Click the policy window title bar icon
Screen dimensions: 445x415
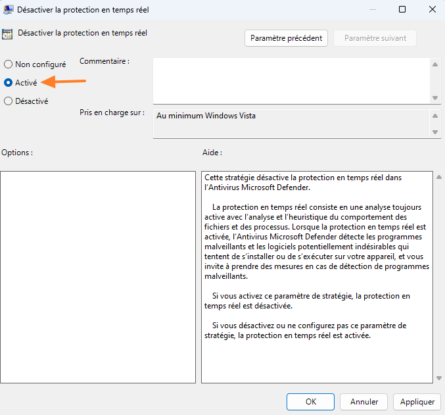(9, 9)
